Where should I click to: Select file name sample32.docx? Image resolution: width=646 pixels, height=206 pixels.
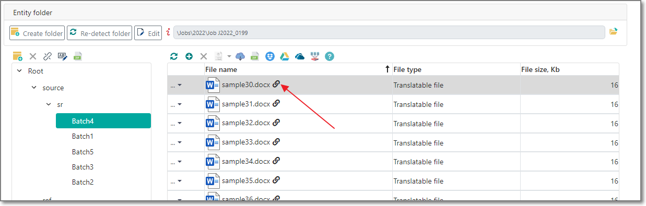point(246,123)
